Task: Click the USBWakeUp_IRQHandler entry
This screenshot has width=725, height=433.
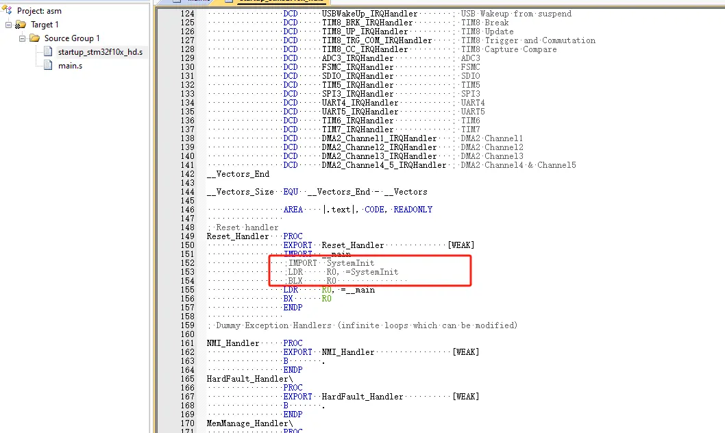Action: pyautogui.click(x=369, y=14)
